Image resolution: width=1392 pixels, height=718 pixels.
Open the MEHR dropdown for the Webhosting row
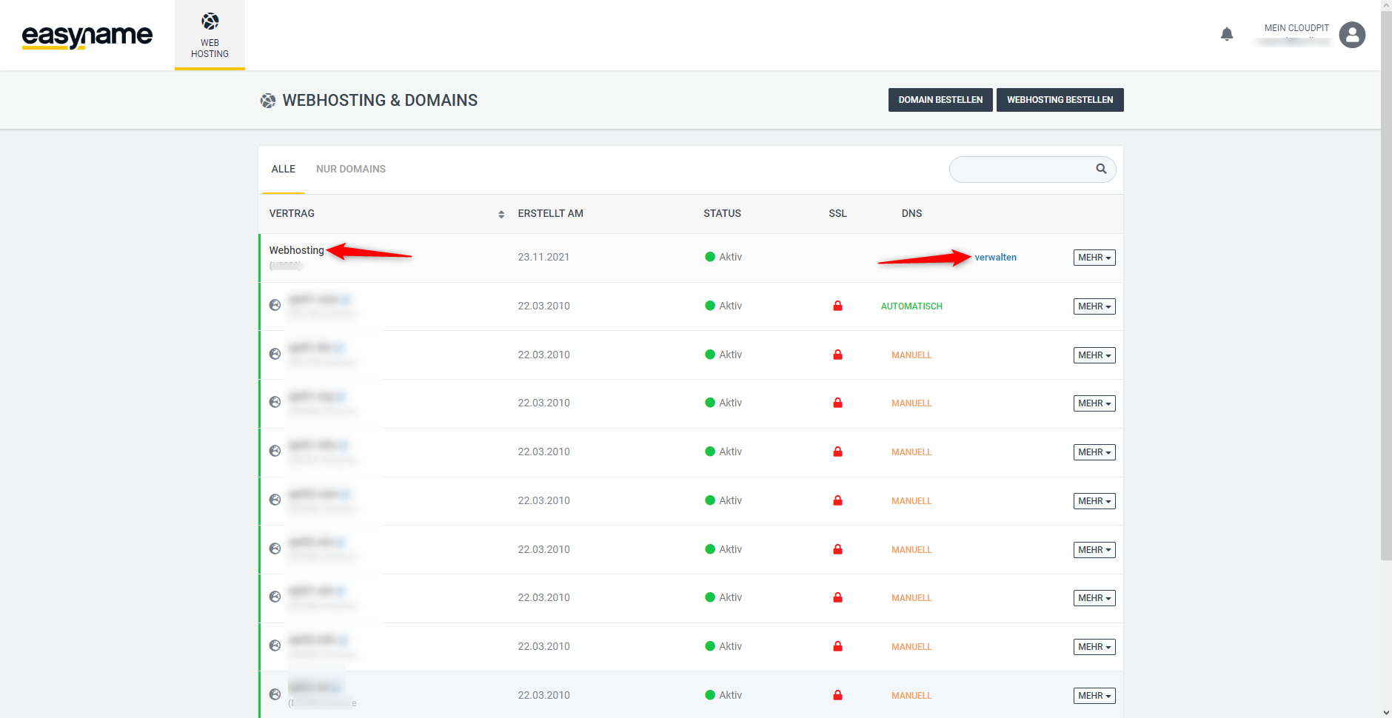1094,258
